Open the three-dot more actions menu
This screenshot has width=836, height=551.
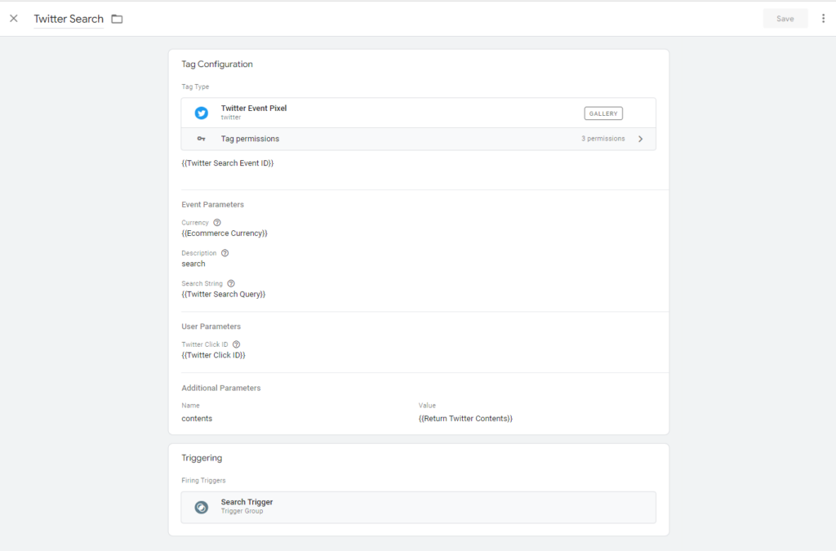click(x=823, y=19)
